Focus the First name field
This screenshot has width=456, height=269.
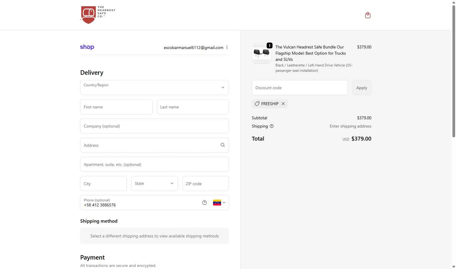(116, 107)
